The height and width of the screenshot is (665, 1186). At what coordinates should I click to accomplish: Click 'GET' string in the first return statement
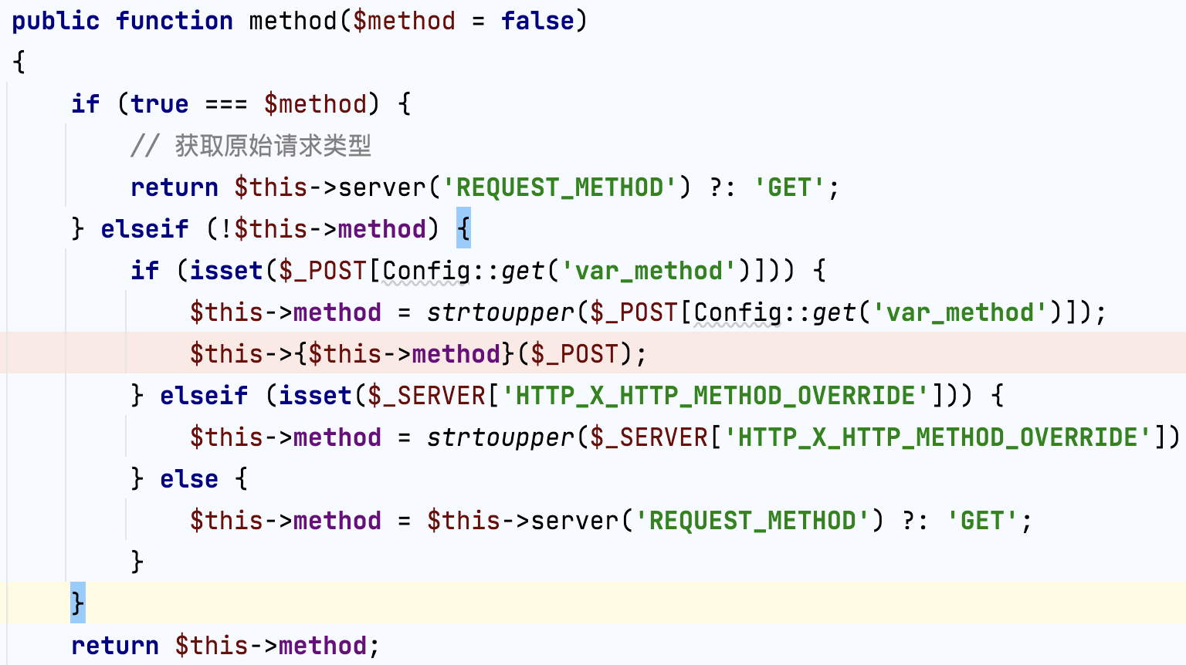[x=789, y=187]
